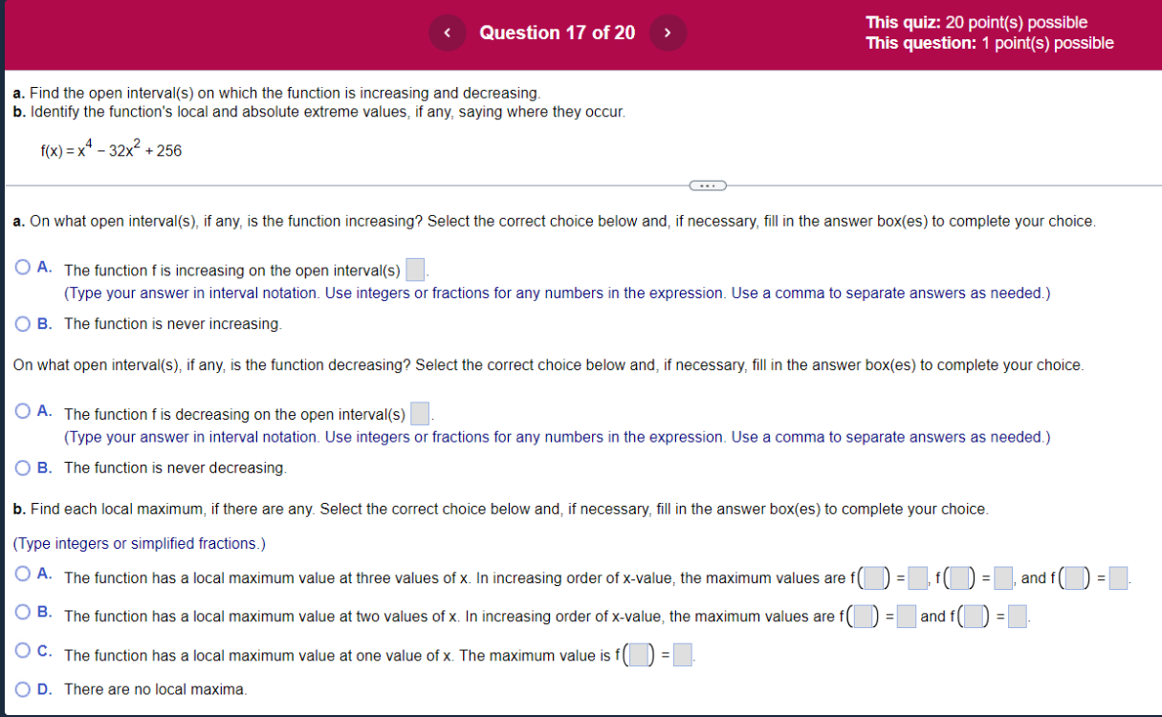1162x717 pixels.
Task: Click the decreasing interval answer box
Action: 421,414
